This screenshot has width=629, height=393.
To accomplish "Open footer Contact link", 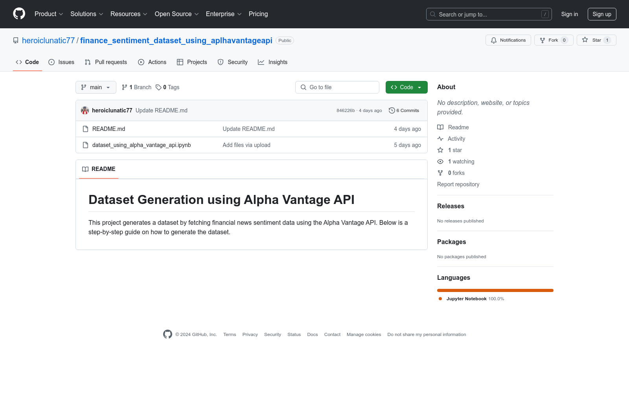I will (x=332, y=334).
